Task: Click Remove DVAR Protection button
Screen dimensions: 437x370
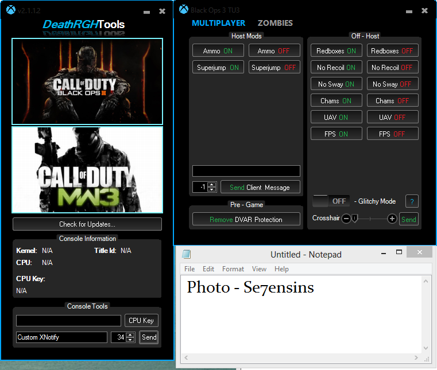Action: point(246,219)
